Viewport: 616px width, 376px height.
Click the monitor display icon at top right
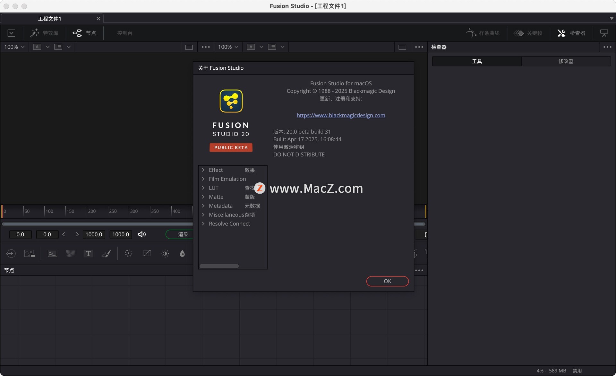(604, 33)
